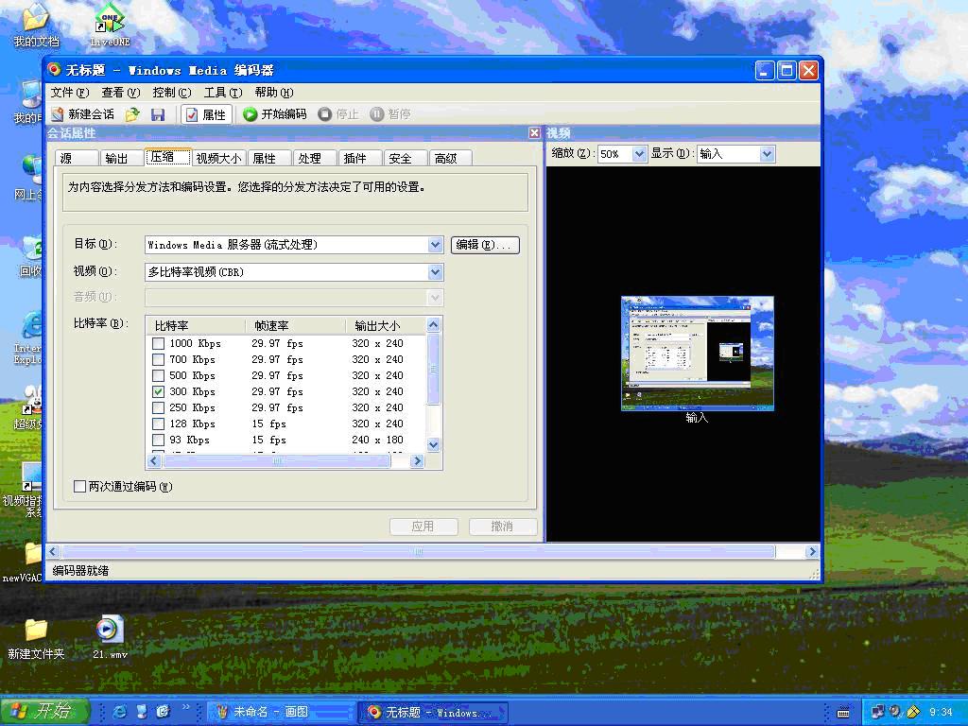Viewport: 968px width, 726px height.
Task: Select the Internet Explorer desktop icon
Action: pos(28,338)
